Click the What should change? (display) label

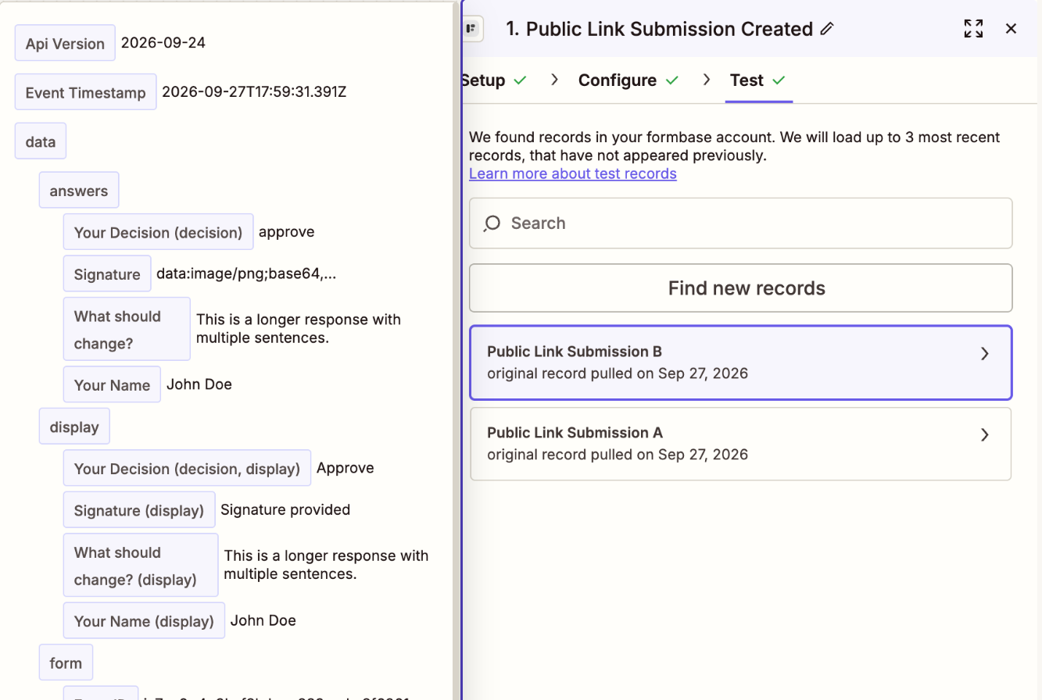141,565
